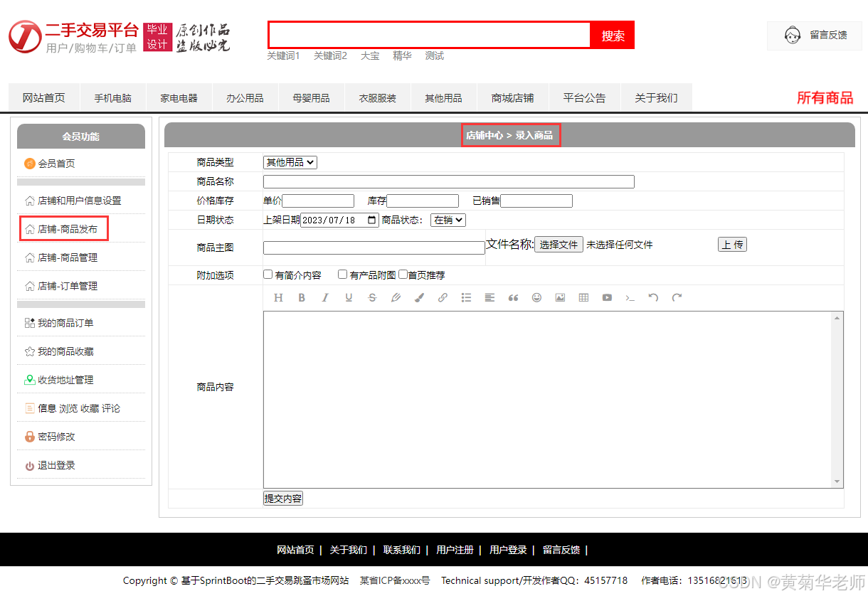This screenshot has height=596, width=868.
Task: Insert a list with the list icon
Action: [466, 298]
